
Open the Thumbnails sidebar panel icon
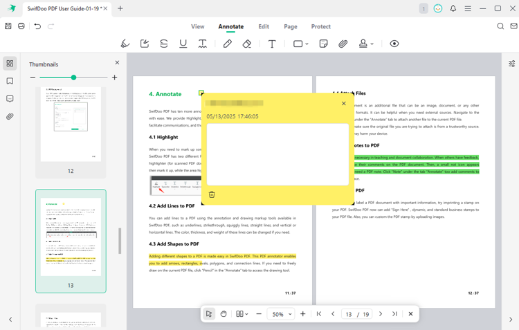tap(10, 63)
